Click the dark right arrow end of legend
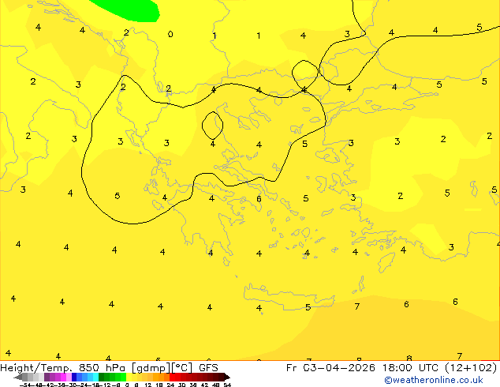The width and height of the screenshot is (500, 387). tap(226, 377)
